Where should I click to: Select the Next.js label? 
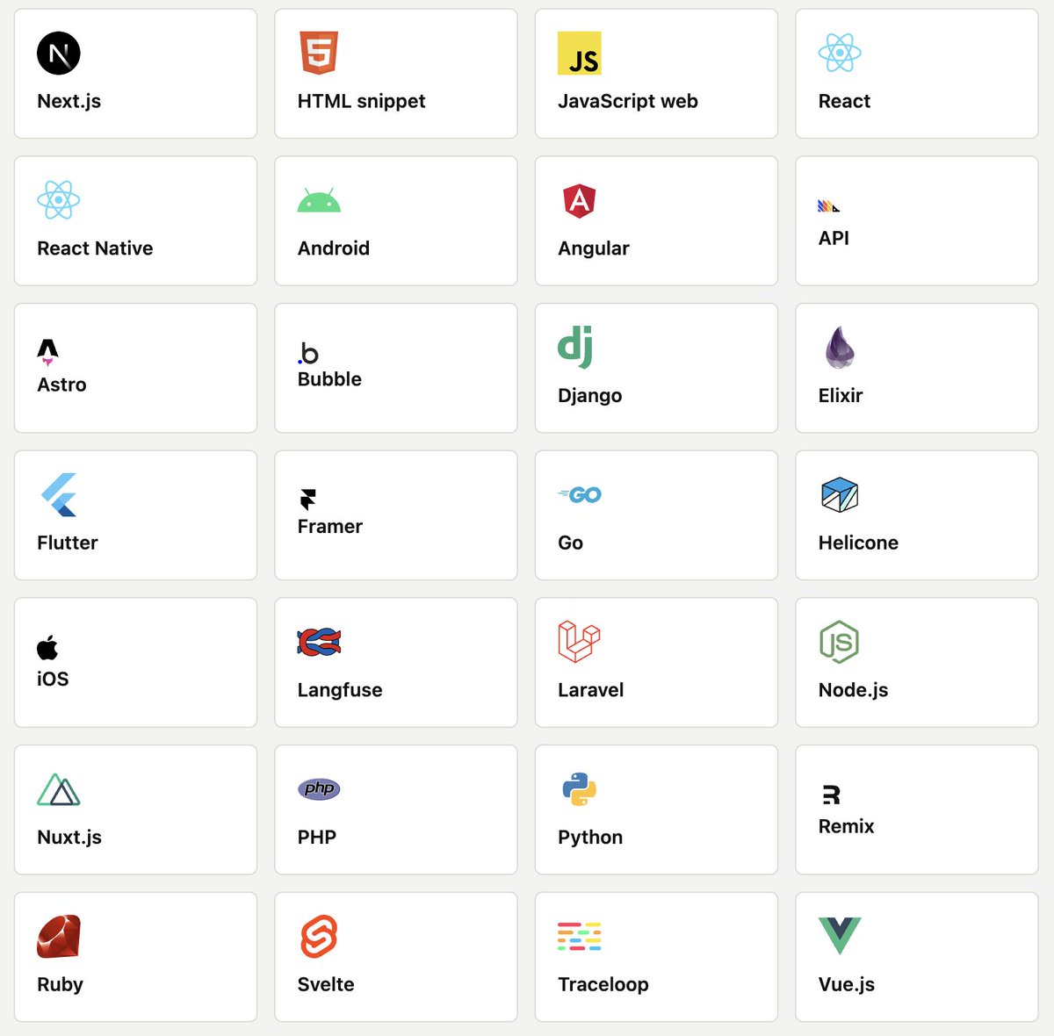pos(69,102)
